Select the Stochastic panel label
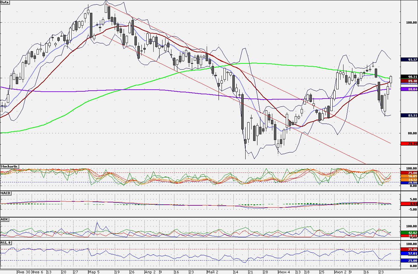The width and height of the screenshot is (418, 274). pyautogui.click(x=9, y=167)
